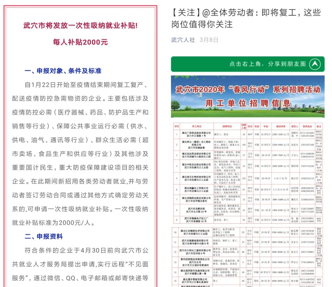Click contact name 戴先生
This screenshot has height=287, width=332.
tap(294, 200)
